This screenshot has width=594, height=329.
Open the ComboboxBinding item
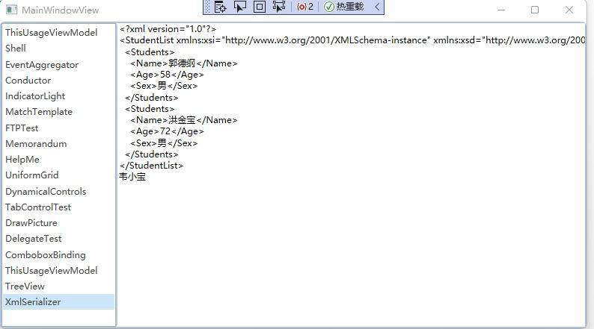click(x=58, y=255)
